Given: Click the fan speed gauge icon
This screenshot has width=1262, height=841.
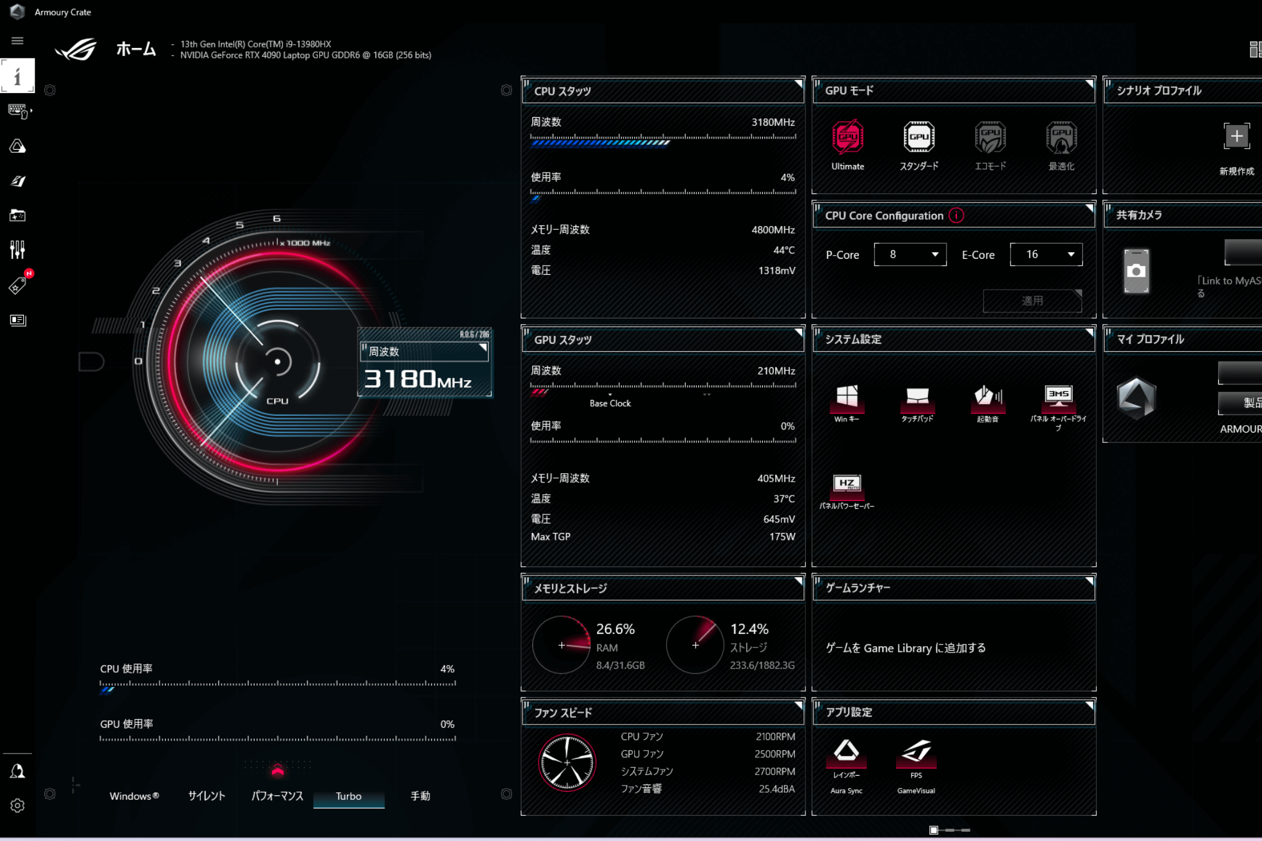Looking at the screenshot, I should 567,763.
